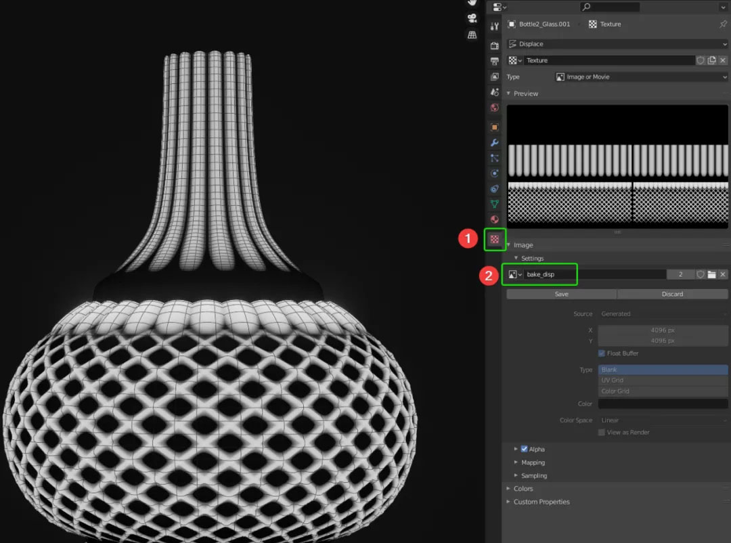
Task: Select UV Grid generated type
Action: [x=663, y=381]
